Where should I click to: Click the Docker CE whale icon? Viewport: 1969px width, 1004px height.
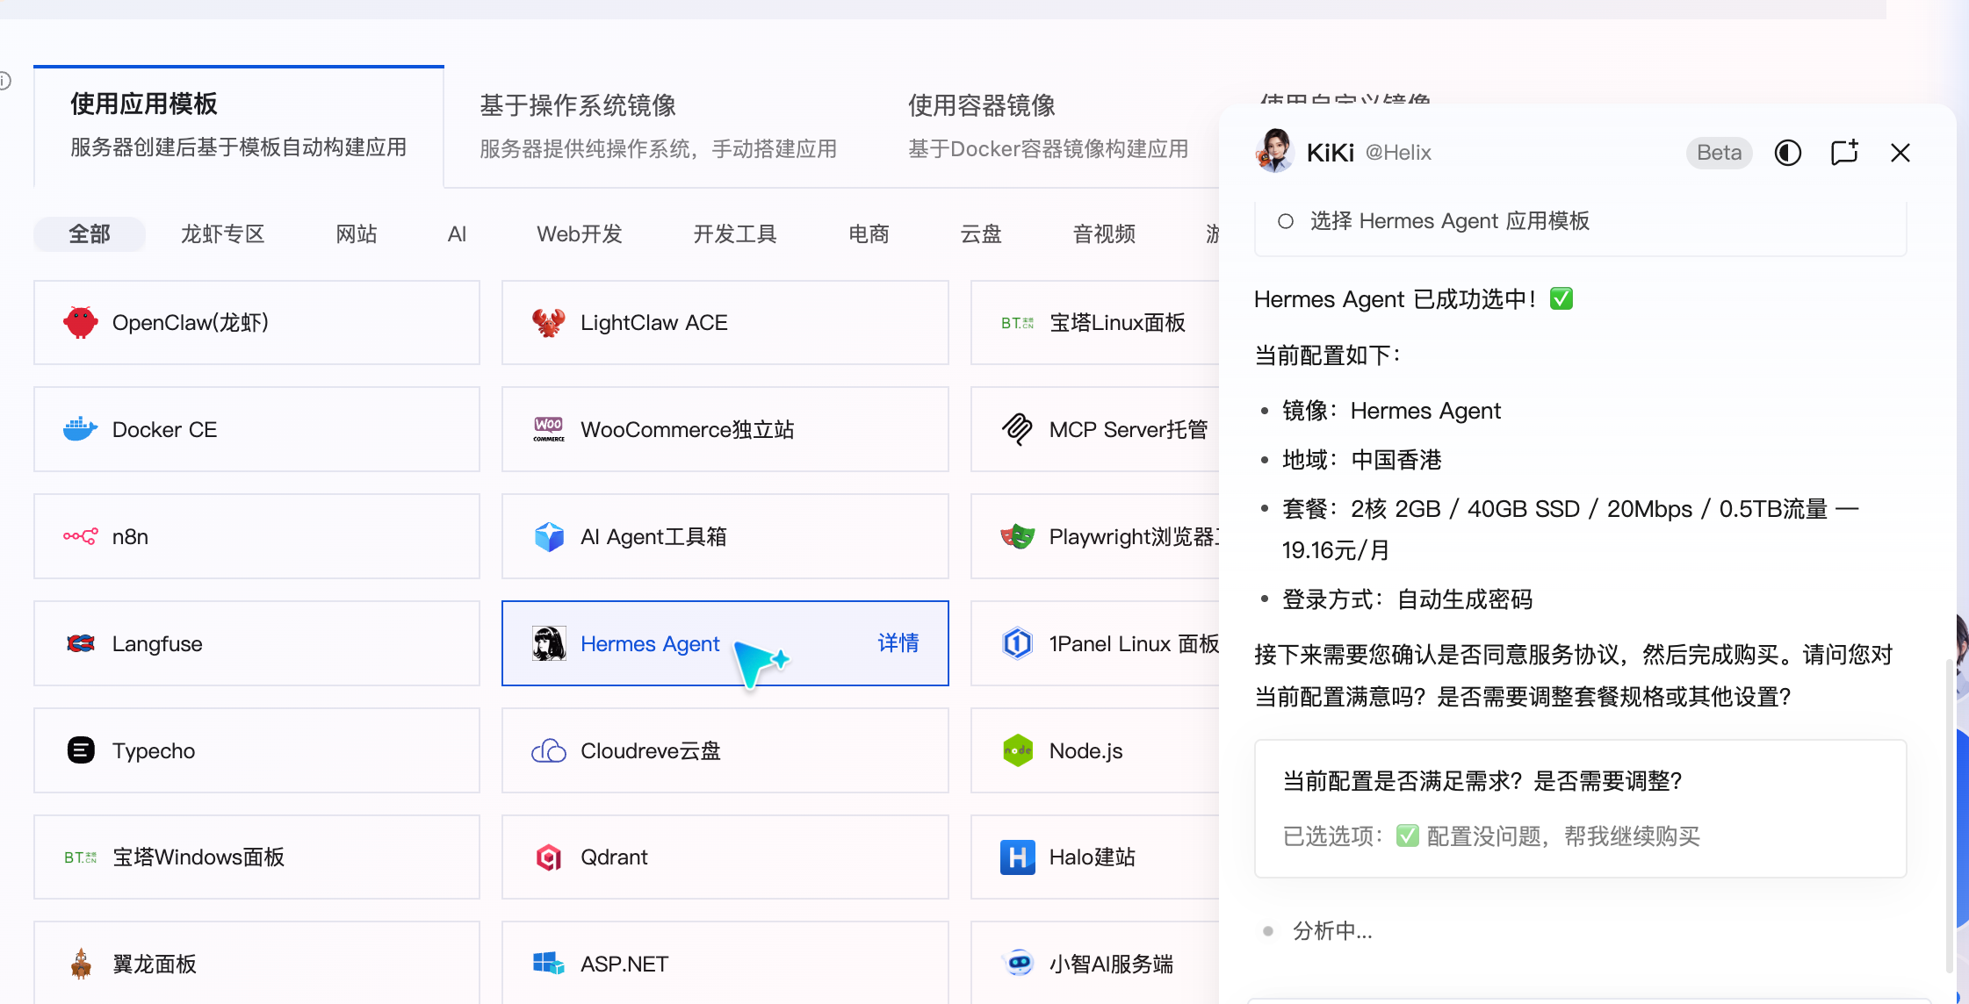[80, 428]
